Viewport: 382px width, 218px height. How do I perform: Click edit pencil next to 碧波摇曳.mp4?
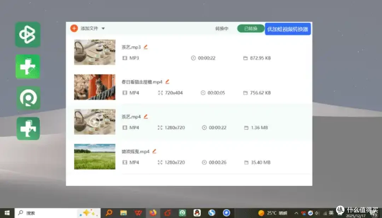[154, 151]
